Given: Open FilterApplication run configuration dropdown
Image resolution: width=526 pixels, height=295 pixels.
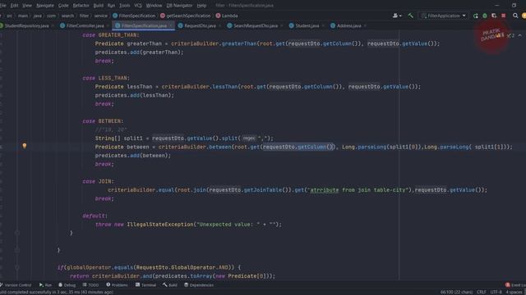Looking at the screenshot, I should 443,16.
